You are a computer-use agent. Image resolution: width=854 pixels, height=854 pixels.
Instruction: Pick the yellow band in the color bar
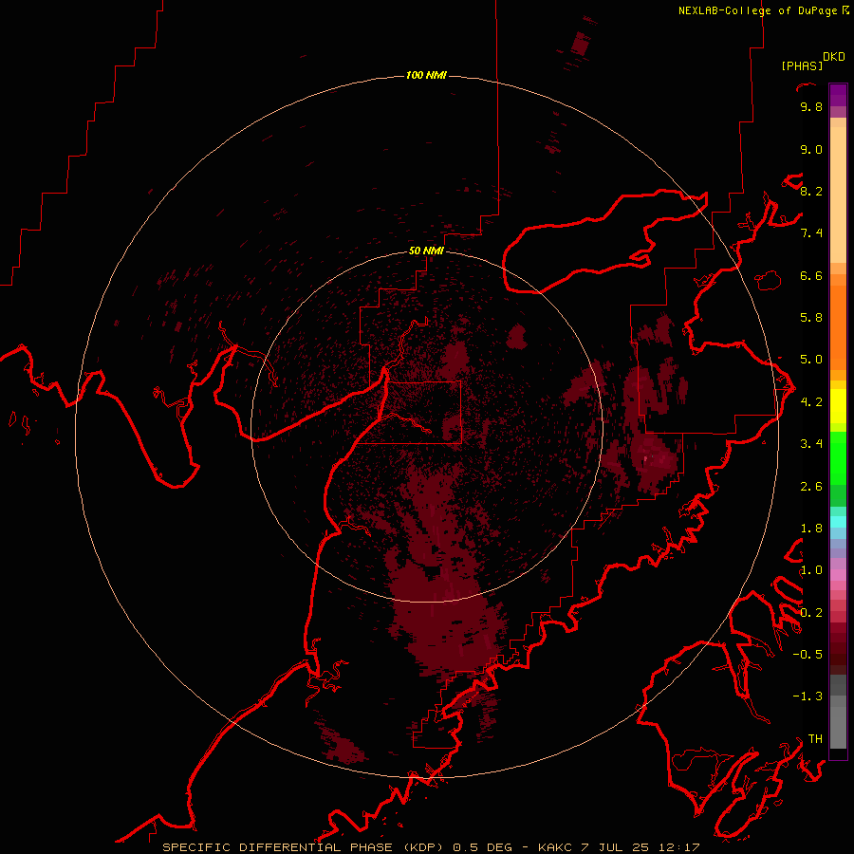tap(838, 405)
